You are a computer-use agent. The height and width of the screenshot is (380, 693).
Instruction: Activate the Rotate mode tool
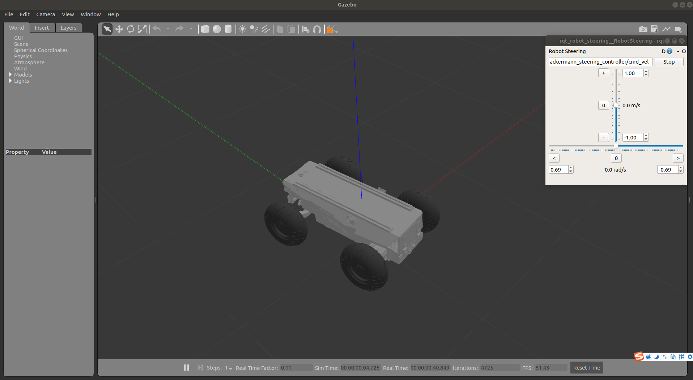click(130, 29)
